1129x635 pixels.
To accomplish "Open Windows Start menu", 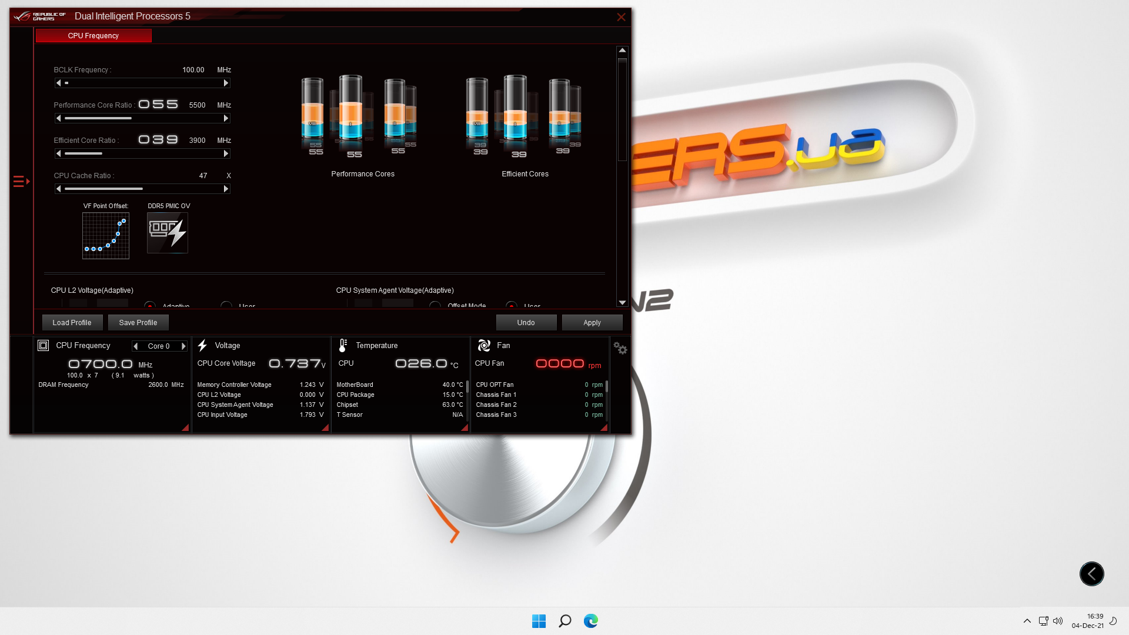I will click(x=539, y=621).
